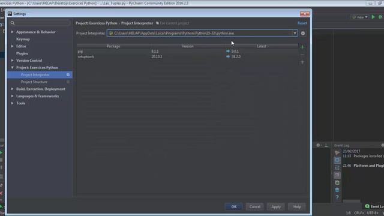
Task: Toggle the highlighted blue soft wraps icon
Action: (x=337, y=160)
